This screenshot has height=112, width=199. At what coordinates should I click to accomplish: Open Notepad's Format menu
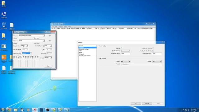pyautogui.click(x=61, y=26)
